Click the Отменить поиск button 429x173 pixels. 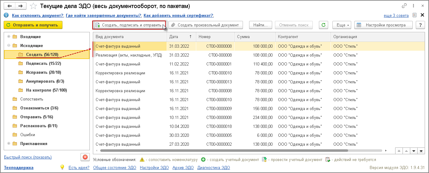(x=294, y=25)
